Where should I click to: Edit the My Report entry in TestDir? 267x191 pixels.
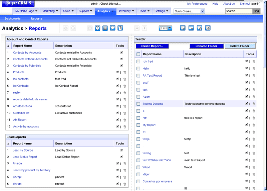(246, 125)
